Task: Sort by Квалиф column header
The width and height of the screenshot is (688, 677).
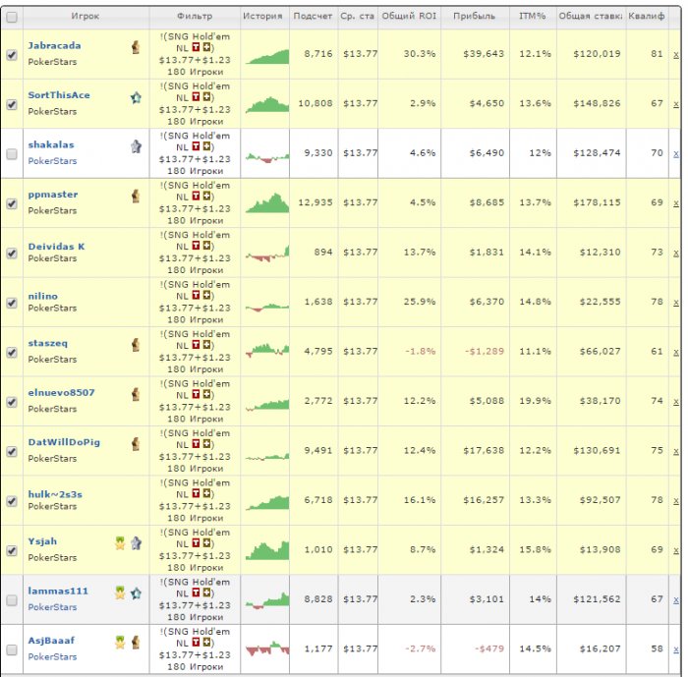Action: pyautogui.click(x=647, y=17)
